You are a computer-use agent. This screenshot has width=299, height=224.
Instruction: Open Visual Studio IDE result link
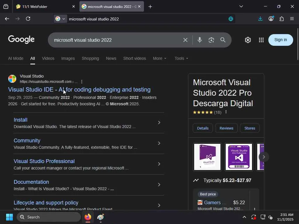point(79,90)
